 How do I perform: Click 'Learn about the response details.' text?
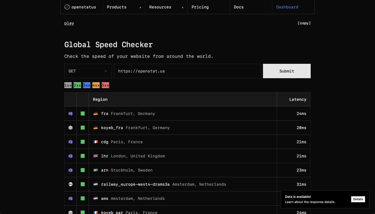[x=310, y=202]
